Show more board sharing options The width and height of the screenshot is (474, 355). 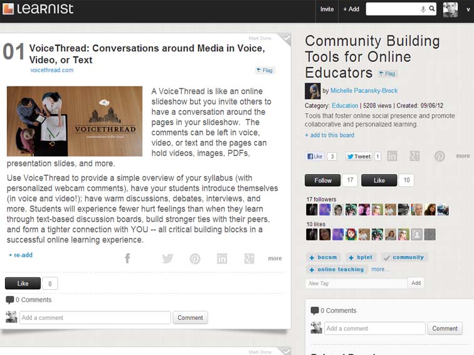[x=463, y=156]
